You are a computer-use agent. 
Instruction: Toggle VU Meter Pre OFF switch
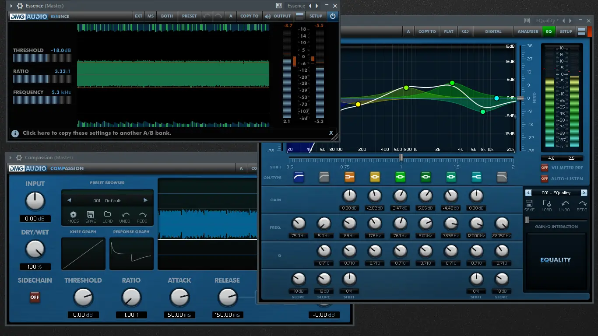[x=545, y=168]
